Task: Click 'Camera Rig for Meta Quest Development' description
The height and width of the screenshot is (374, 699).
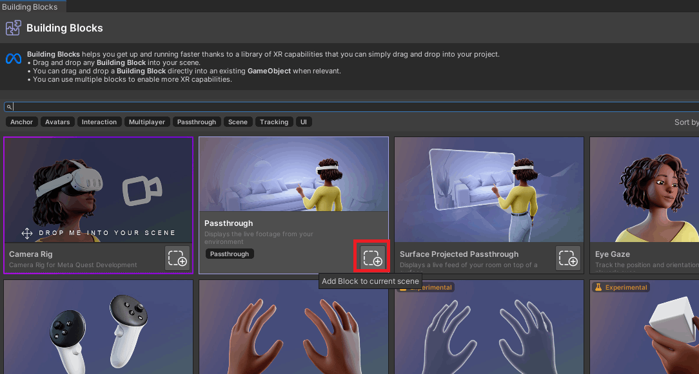Action: click(73, 265)
